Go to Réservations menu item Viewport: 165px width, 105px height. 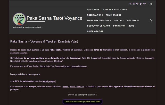click(x=95, y=15)
